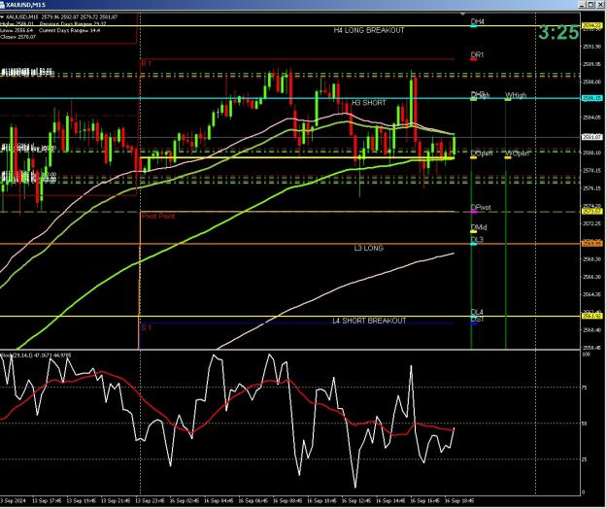Screen dimensions: 607x509
Task: Select the 'H3 SHORT' label
Action: point(368,103)
